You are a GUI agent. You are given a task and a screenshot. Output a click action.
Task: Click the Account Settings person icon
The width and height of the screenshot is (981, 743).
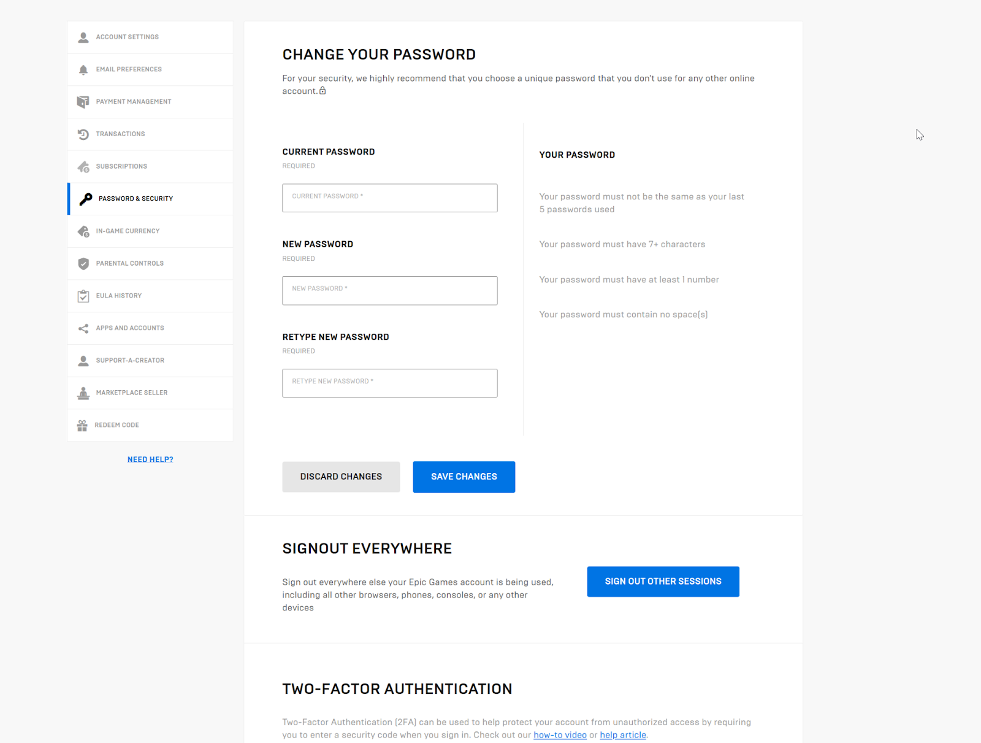pos(83,37)
